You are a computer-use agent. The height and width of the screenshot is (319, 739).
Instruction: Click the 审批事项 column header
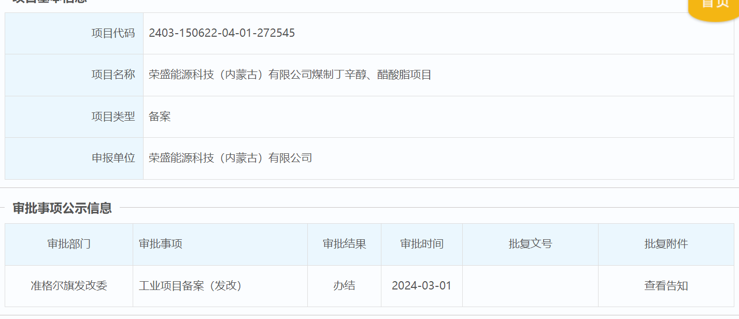point(220,244)
